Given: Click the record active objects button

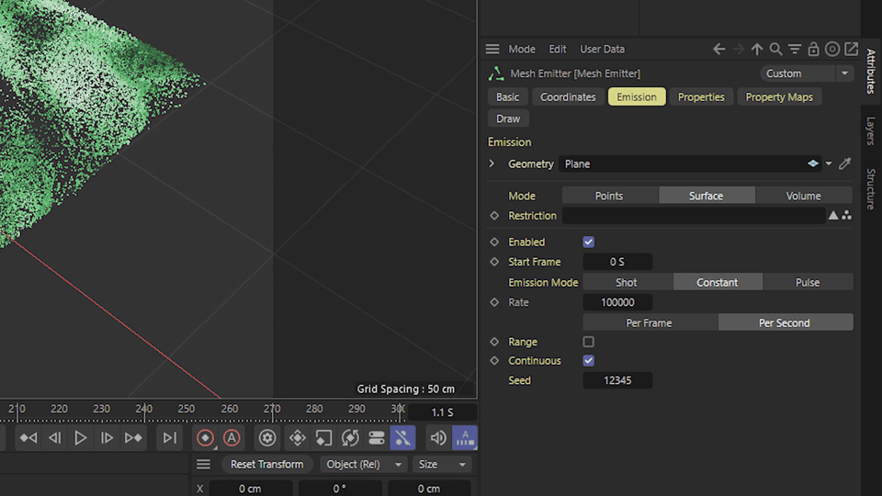Looking at the screenshot, I should point(205,437).
